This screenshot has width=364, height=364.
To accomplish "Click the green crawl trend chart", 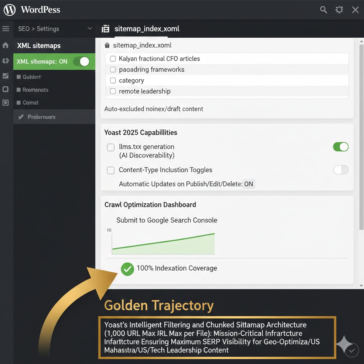I will click(x=163, y=244).
